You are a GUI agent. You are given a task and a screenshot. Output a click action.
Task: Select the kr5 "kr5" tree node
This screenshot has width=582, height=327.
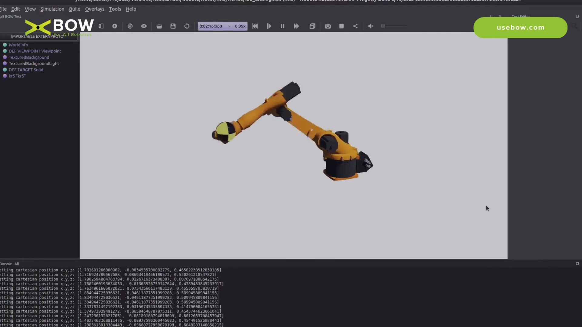pos(17,76)
